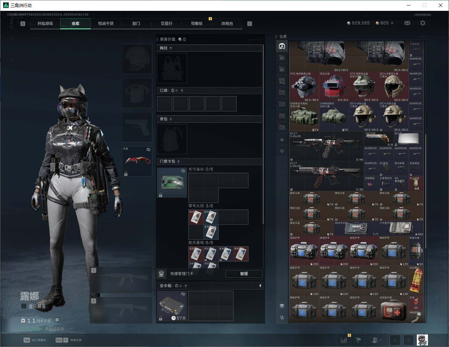Select the DEK手术包 surgical kit item
The width and height of the screenshot is (449, 347).
pyautogui.click(x=357, y=228)
